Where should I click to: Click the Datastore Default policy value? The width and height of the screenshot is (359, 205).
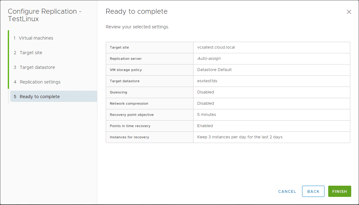(214, 70)
